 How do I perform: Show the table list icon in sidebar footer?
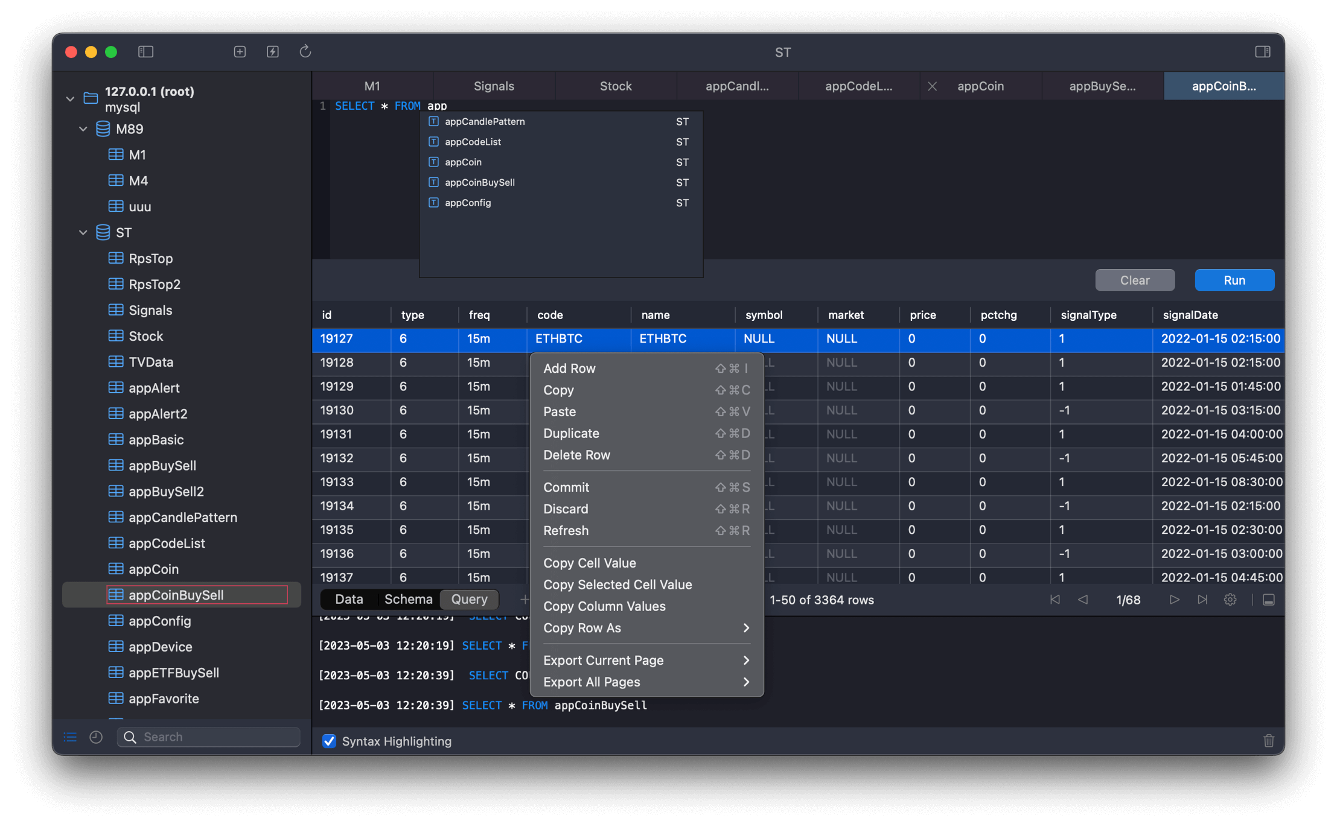(70, 737)
